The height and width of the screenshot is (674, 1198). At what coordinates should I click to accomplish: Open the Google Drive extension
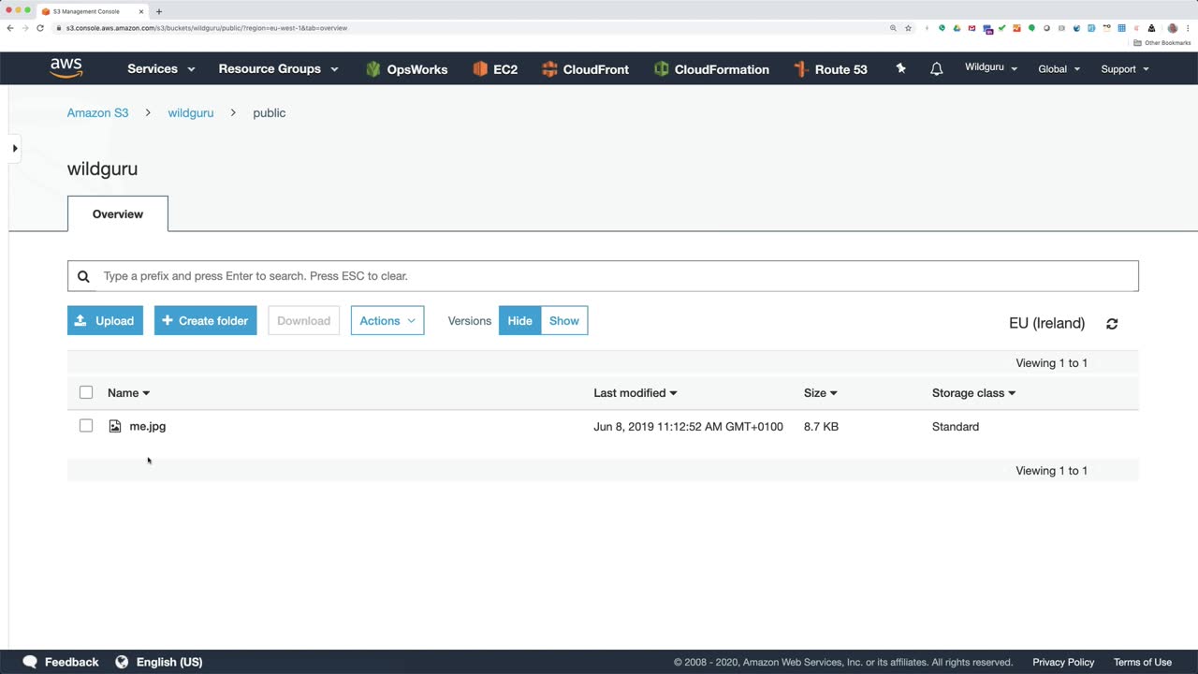pos(957,28)
